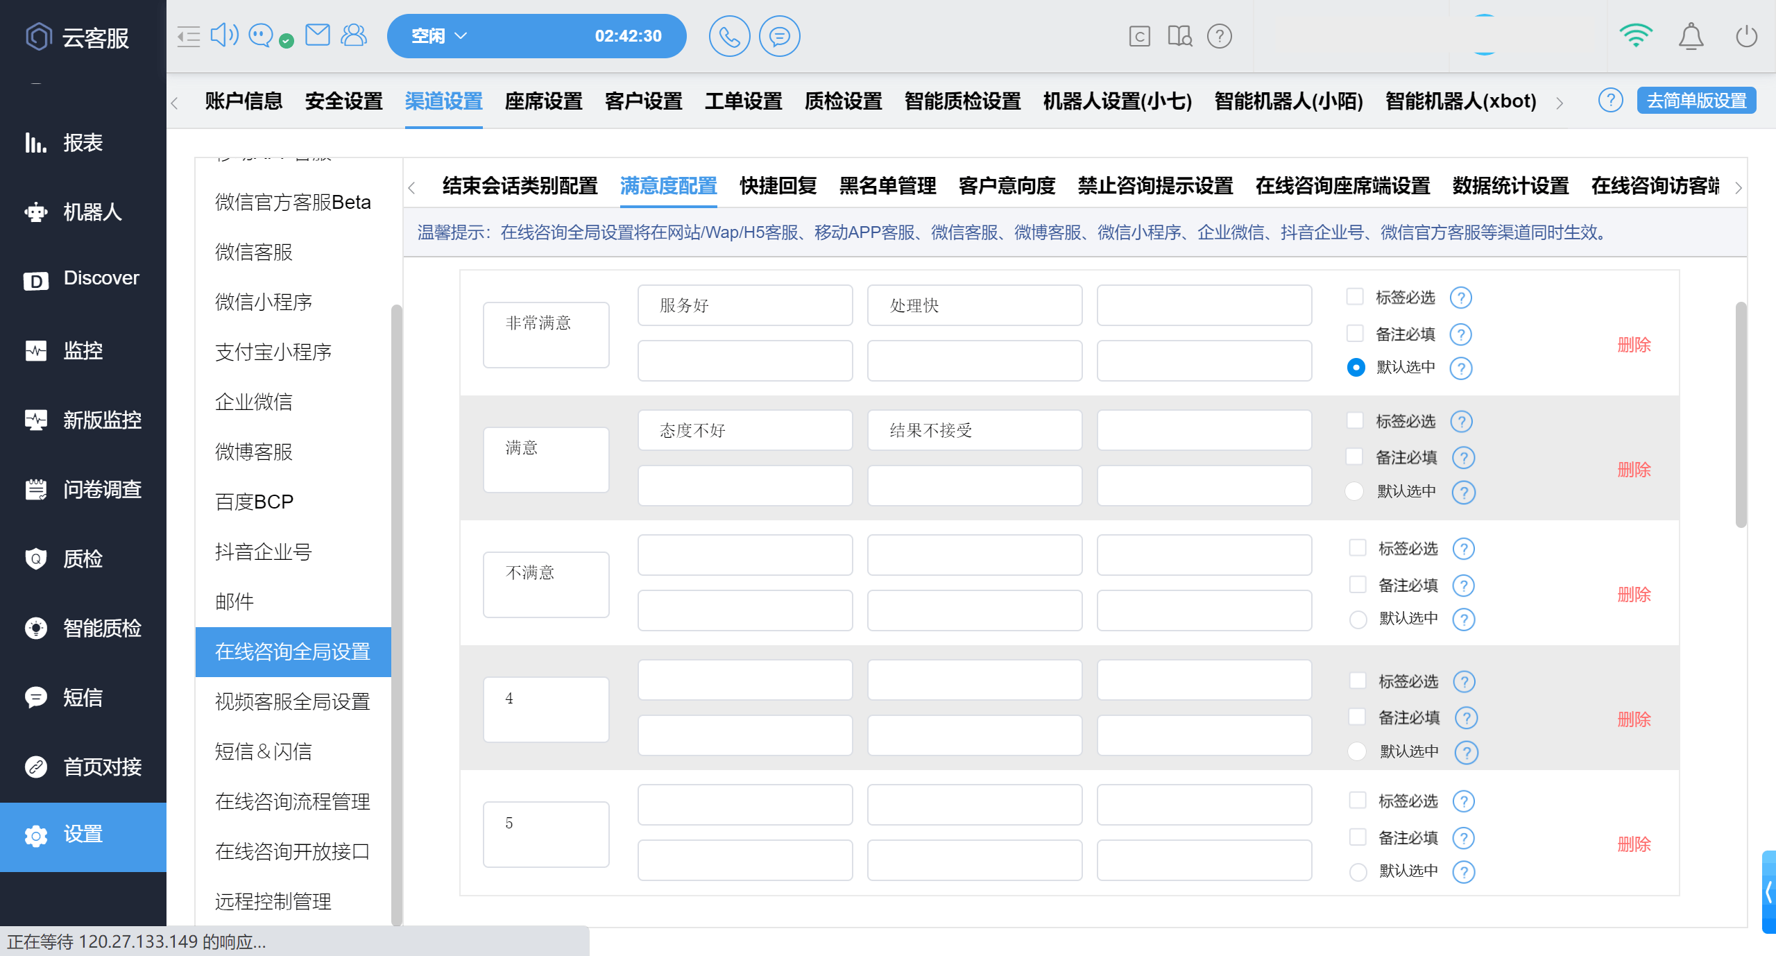
Task: Switch to 座席设置 tab
Action: pyautogui.click(x=543, y=101)
